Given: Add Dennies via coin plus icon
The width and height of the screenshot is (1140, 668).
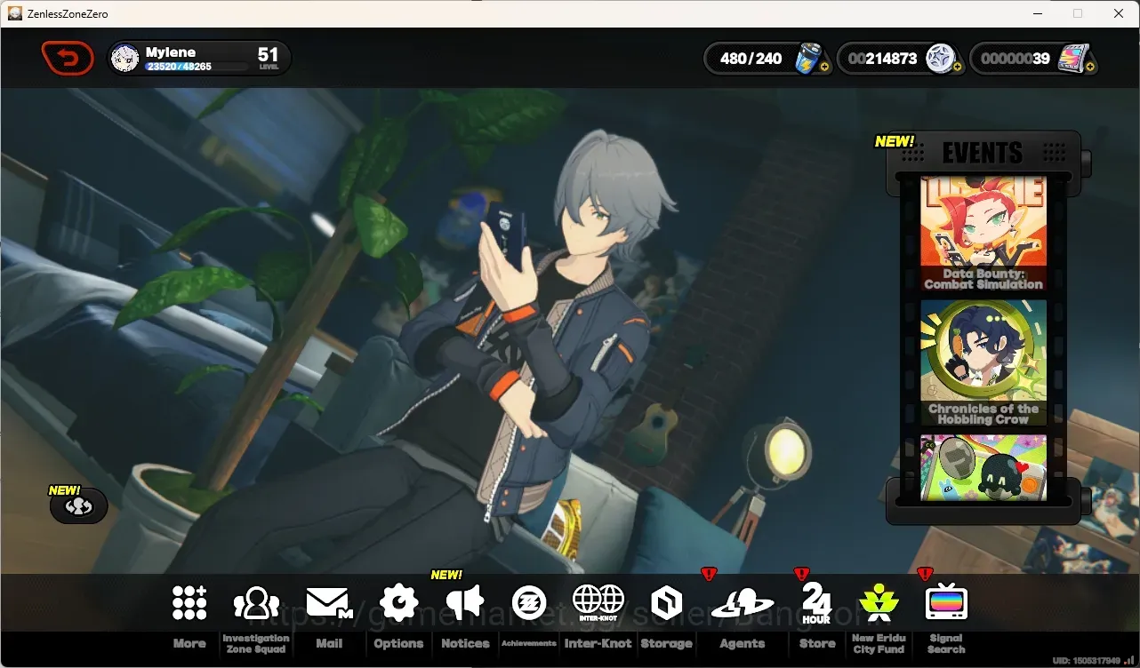Looking at the screenshot, I should [x=957, y=67].
